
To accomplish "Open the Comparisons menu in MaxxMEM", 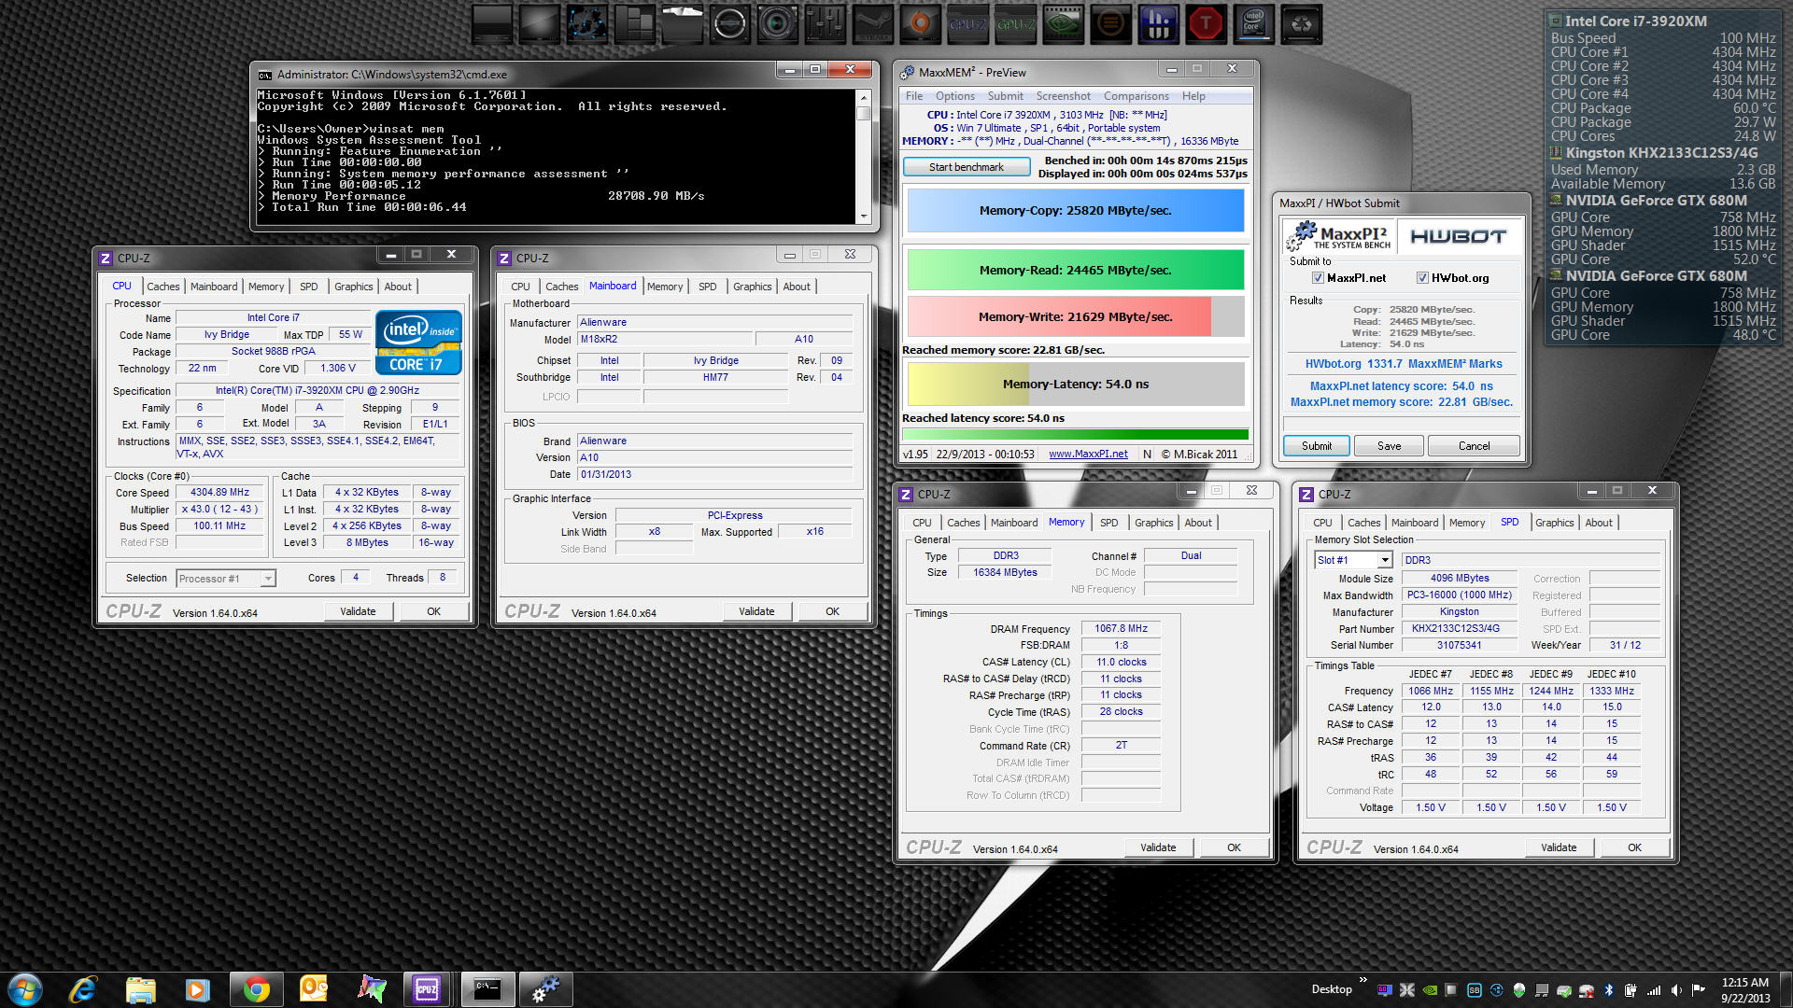I will click(1136, 96).
